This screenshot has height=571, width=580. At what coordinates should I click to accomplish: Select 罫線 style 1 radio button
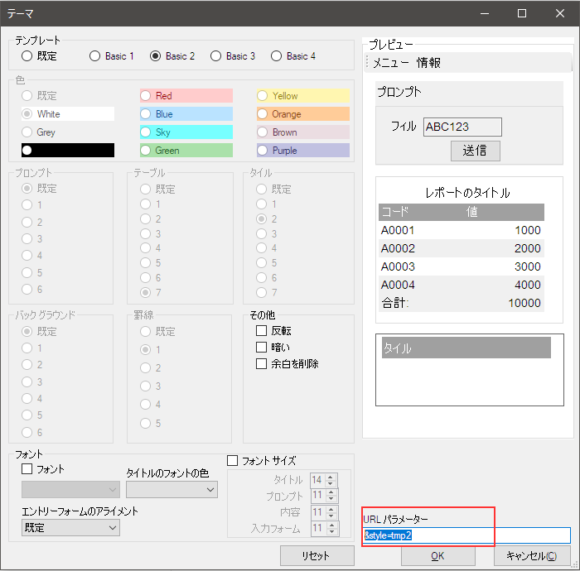click(x=145, y=349)
